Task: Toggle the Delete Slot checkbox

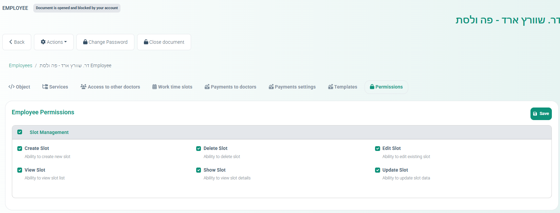Action: pyautogui.click(x=199, y=149)
